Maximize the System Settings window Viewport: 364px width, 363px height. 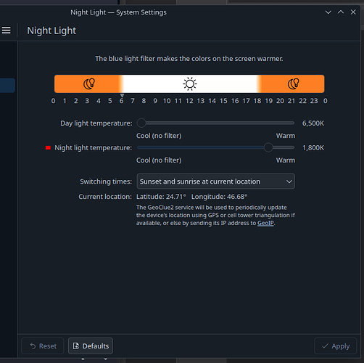click(341, 12)
